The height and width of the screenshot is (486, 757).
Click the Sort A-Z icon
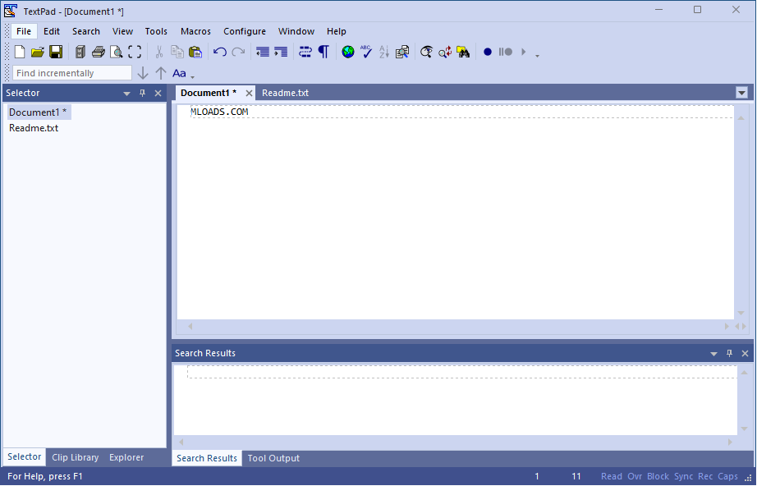tap(384, 52)
